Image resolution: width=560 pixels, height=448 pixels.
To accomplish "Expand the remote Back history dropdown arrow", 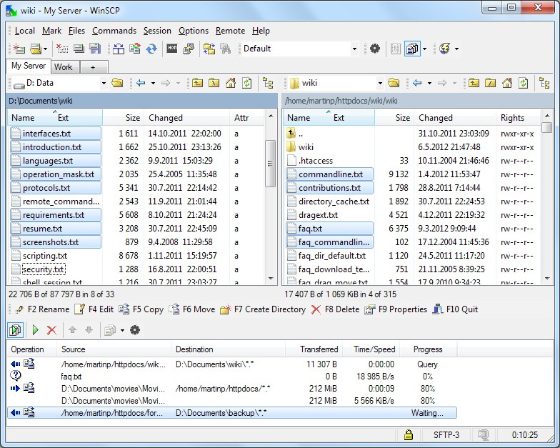I will point(429,84).
